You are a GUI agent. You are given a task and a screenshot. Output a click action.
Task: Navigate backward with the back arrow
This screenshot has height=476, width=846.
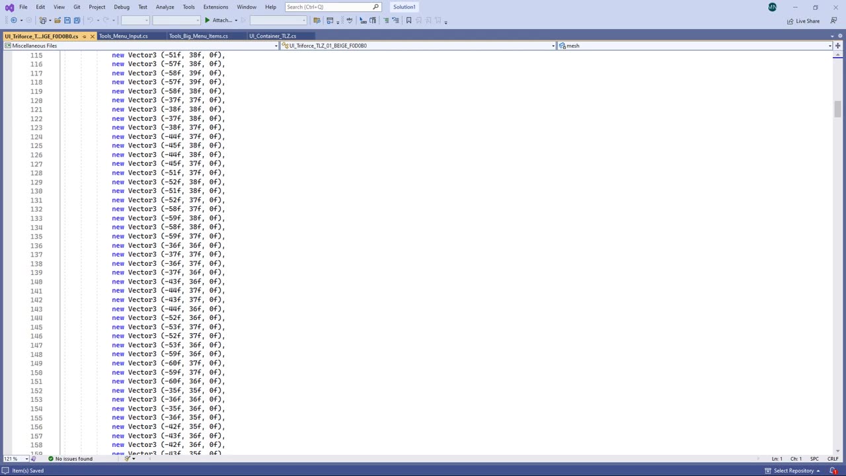(x=13, y=20)
